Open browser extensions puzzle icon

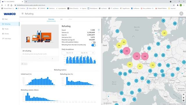178,5
